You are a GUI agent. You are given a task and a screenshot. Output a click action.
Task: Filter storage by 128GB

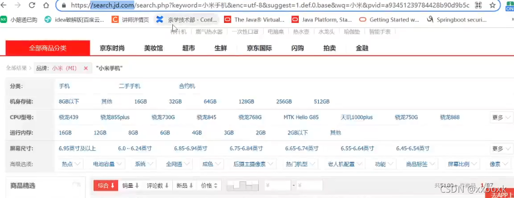coord(246,102)
